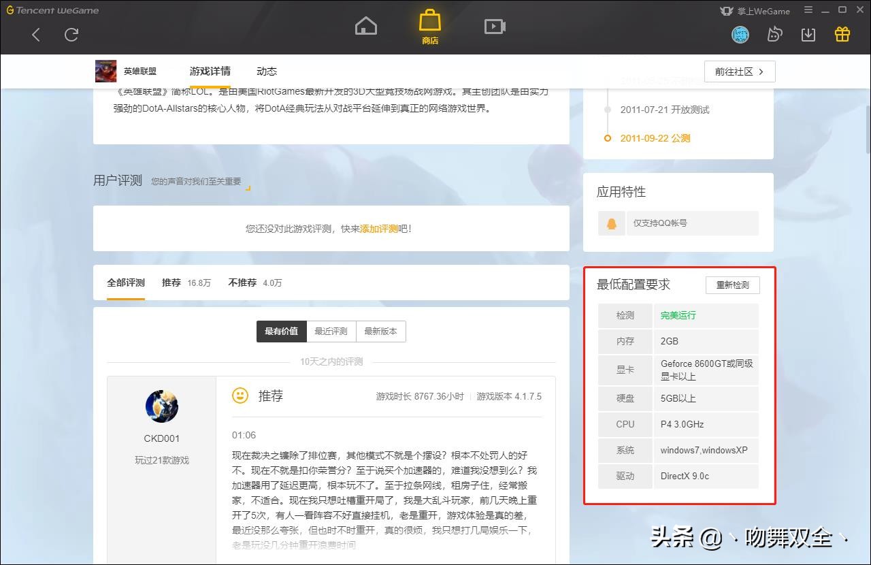Refresh the page with the reload icon
Screen dimensions: 871x565
point(71,35)
